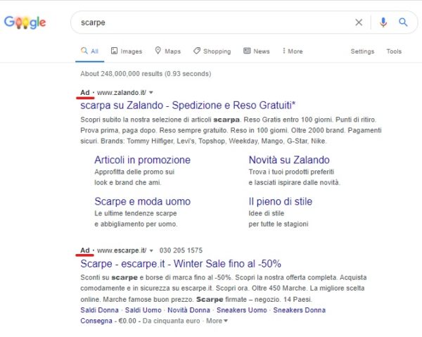Open Sneakers Uomo link
The image size is (422, 337).
(242, 310)
